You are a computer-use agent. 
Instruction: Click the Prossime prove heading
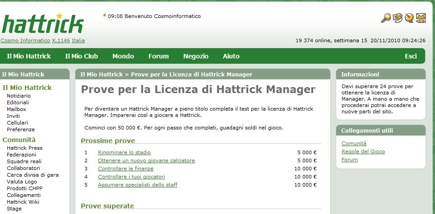(x=108, y=141)
